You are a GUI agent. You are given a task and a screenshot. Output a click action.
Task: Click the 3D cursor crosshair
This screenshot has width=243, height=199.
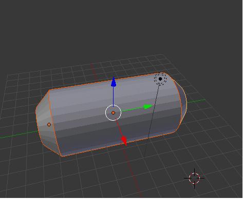[x=194, y=178]
